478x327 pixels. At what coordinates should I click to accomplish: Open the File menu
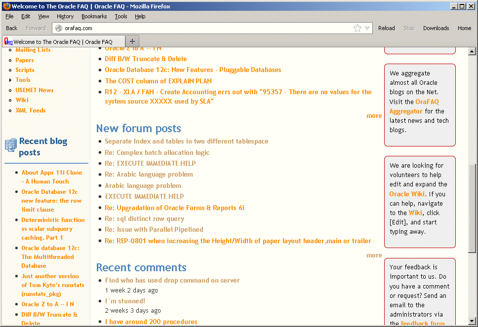[9, 16]
